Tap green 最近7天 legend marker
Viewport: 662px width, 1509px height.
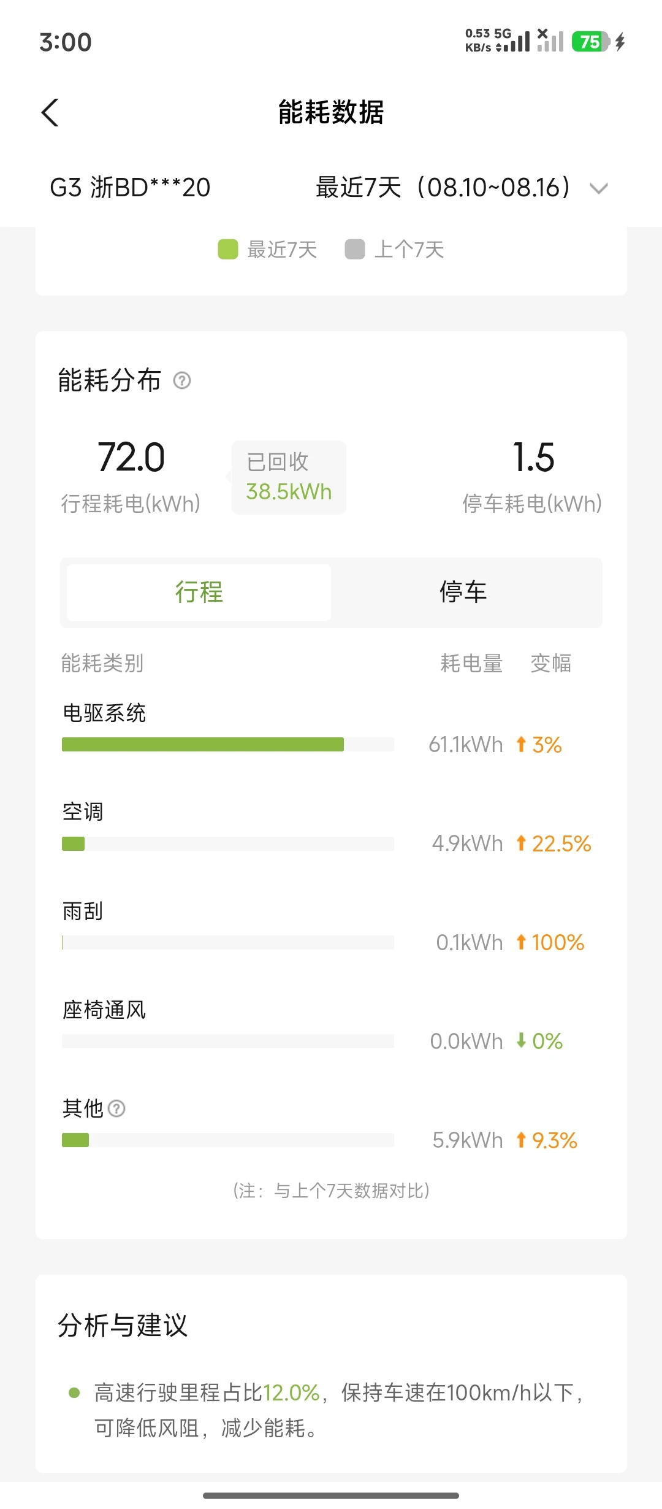pos(228,250)
